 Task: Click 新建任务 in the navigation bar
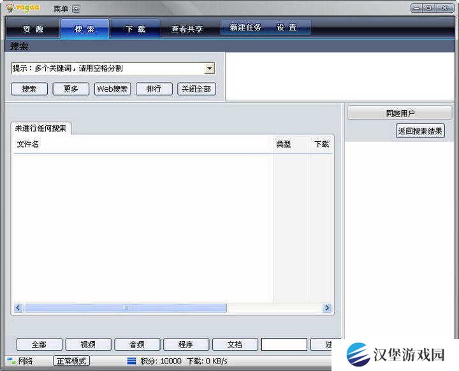(x=245, y=27)
